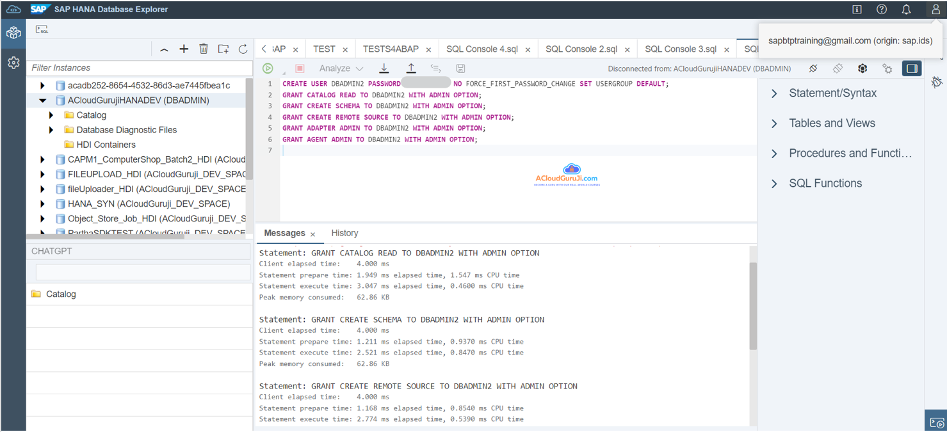Close the TESTS4ABAP tab
Screen dimensions: 947x432
[428, 50]
